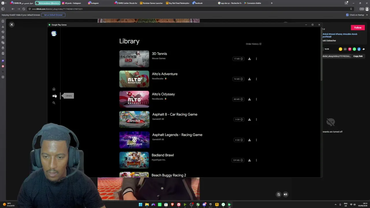Set Vivaldi as default browser
Image resolution: width=370 pixels, height=208 pixels.
(53, 15)
